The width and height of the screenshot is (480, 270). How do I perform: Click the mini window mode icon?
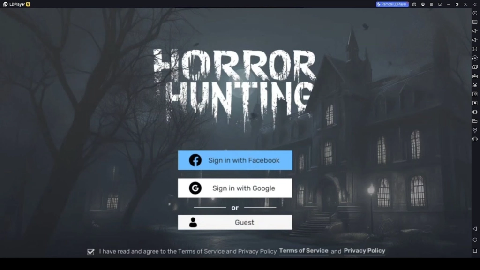(x=440, y=4)
